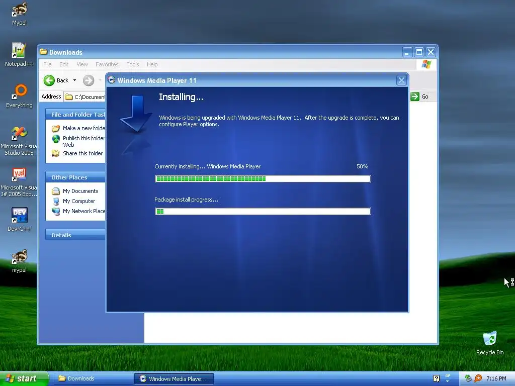Screen dimensions: 515x386
Task: Open the Recycle Bin
Action: [x=490, y=343]
